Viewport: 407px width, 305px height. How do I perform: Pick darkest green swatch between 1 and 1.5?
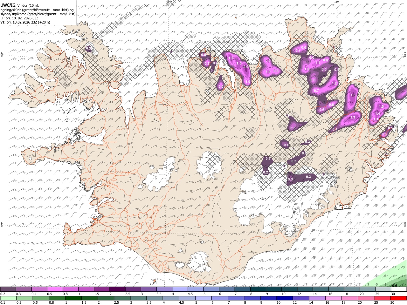[73, 298]
